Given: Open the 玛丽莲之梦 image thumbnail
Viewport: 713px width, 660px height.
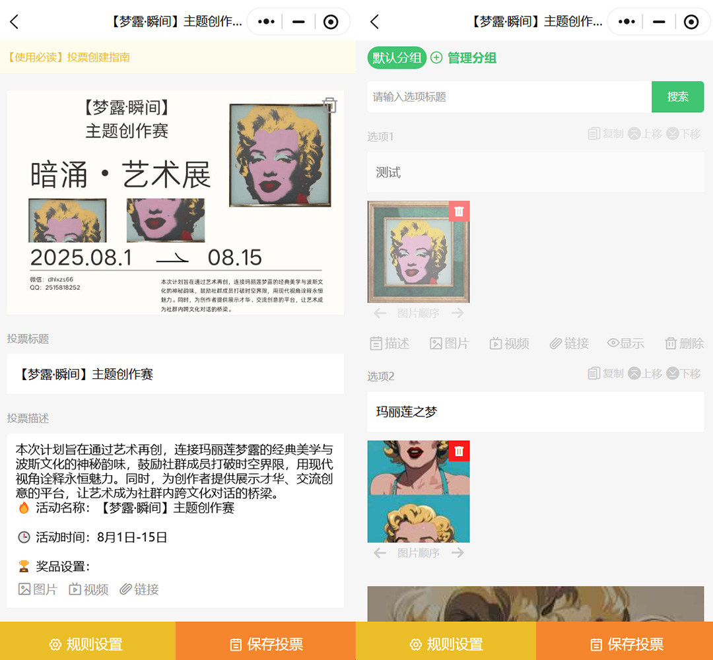Looking at the screenshot, I should [419, 491].
